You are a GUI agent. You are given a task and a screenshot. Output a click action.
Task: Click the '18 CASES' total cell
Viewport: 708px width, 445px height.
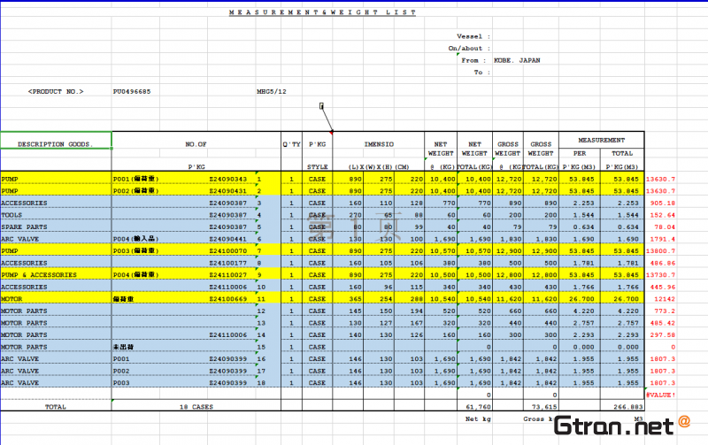tap(196, 407)
